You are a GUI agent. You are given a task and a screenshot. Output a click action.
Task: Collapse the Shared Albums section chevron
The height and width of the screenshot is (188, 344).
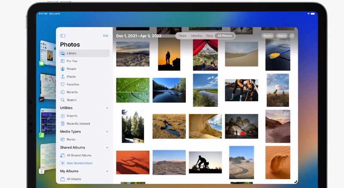[x=107, y=148]
